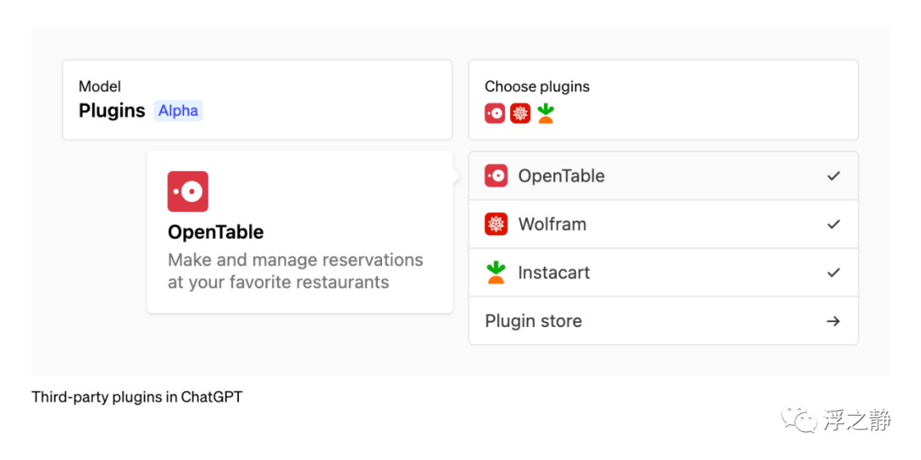Click the Plugin store arrow
Viewport: 921px width, 460px height.
(x=833, y=321)
